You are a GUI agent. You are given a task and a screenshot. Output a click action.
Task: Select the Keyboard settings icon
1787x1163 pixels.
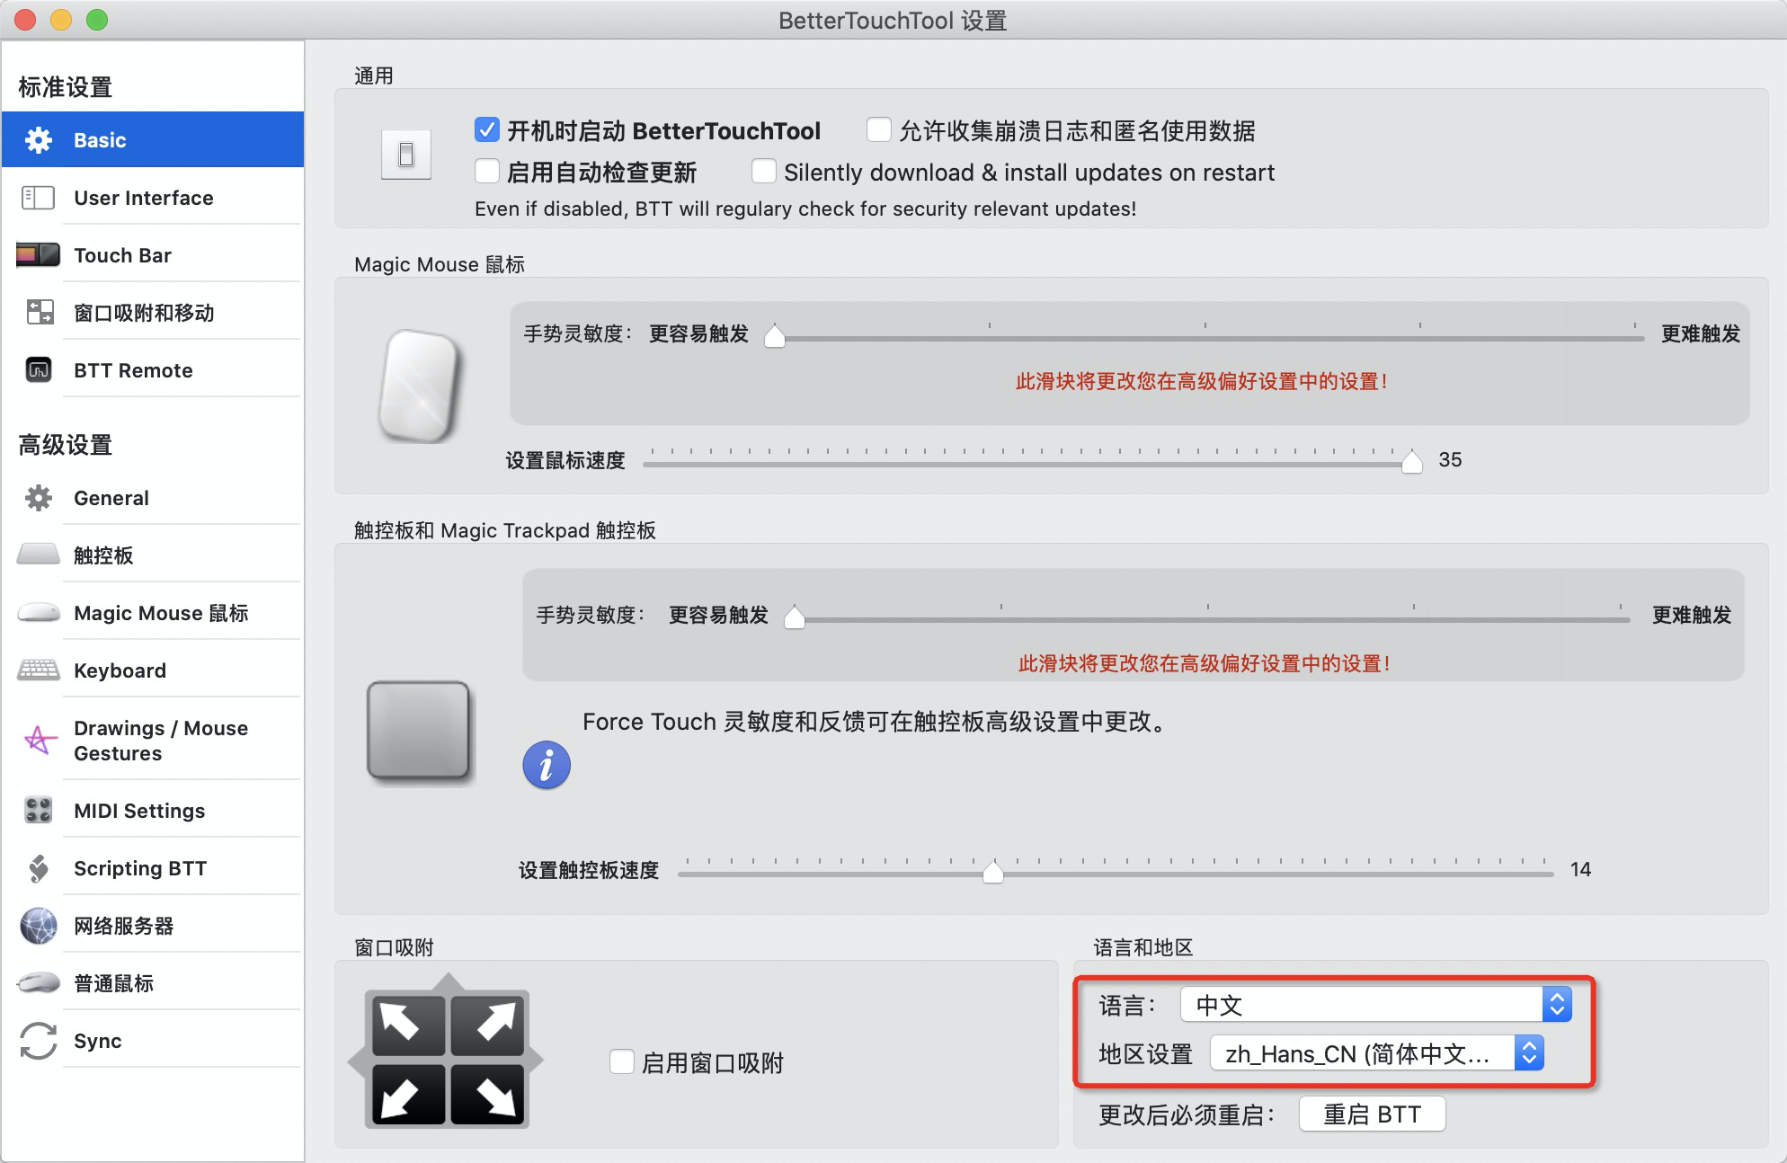pos(37,670)
